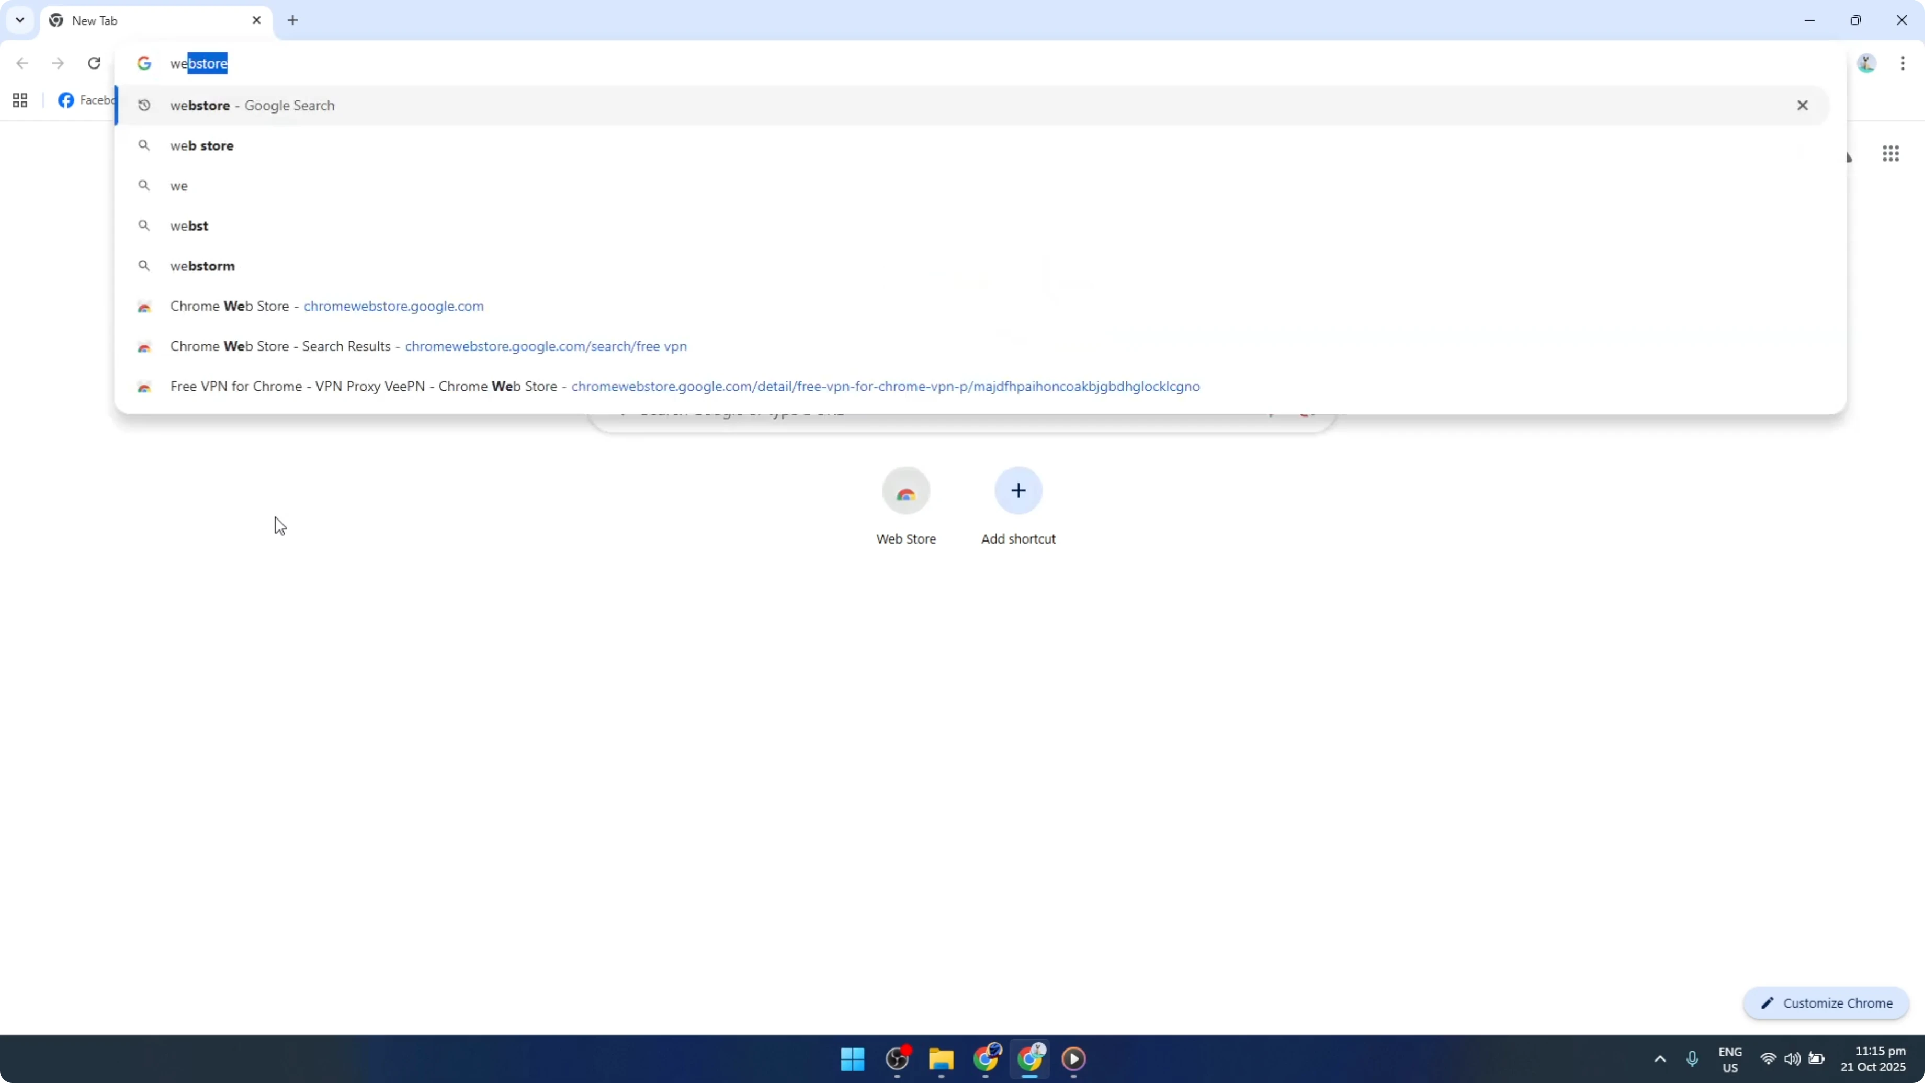Open the Facebook bookmark on the bookmarks bar

(84, 99)
